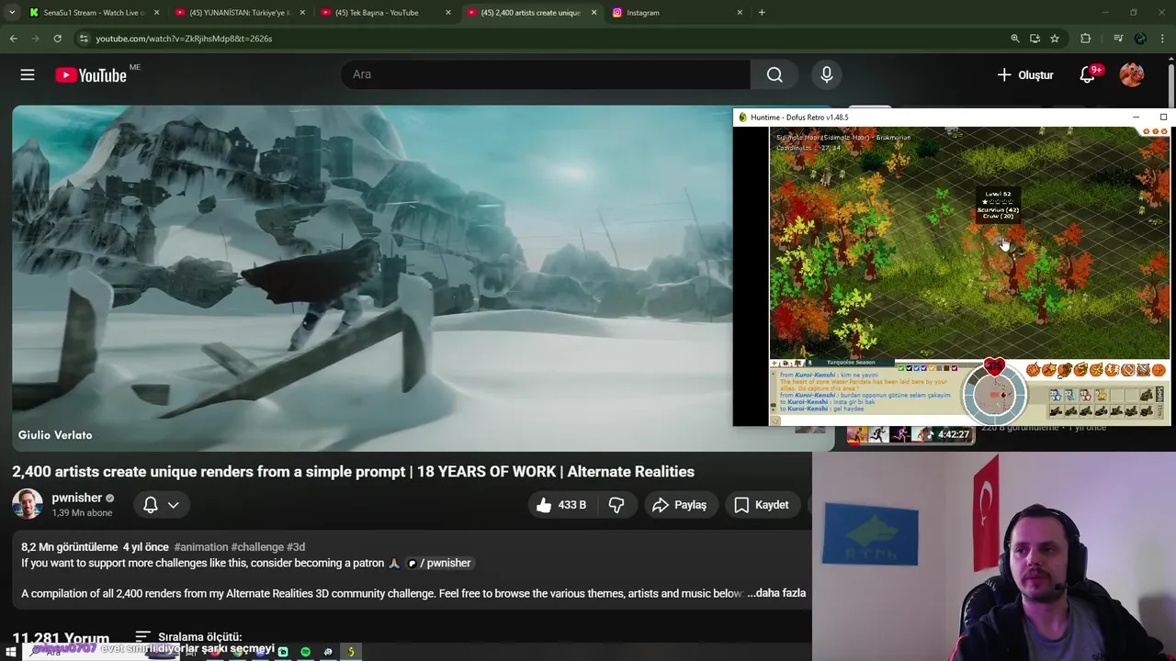Screen dimensions: 1176x661
Task: Click the #animation hashtag
Action: pyautogui.click(x=200, y=547)
